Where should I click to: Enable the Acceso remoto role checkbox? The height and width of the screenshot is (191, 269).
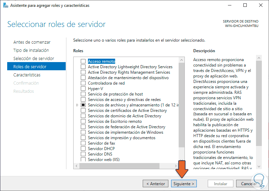pos(83,61)
